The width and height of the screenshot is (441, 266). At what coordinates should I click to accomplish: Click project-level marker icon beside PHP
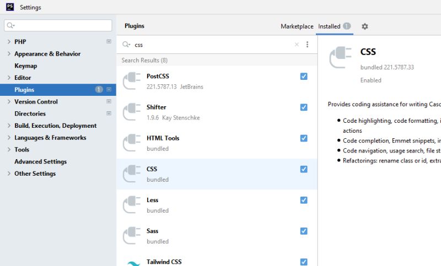pos(109,41)
